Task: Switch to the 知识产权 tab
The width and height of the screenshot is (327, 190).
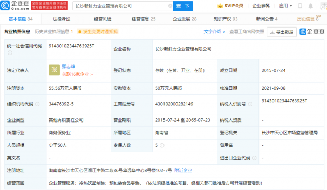Action: click(225, 19)
